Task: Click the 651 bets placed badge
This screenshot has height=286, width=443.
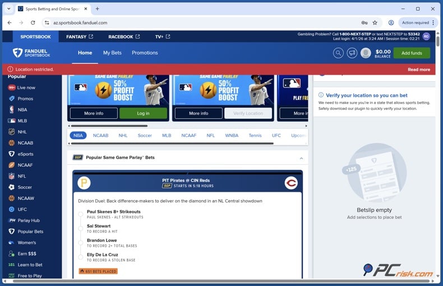Action: 98,271
